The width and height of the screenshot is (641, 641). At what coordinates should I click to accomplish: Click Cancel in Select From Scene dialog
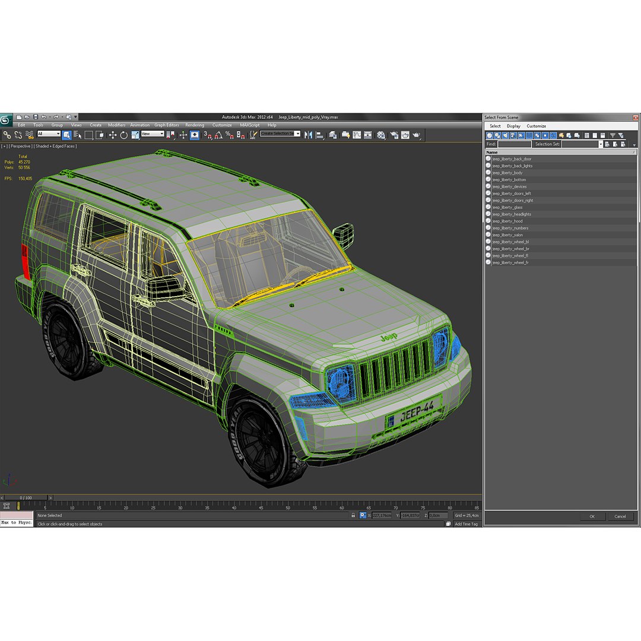620,516
